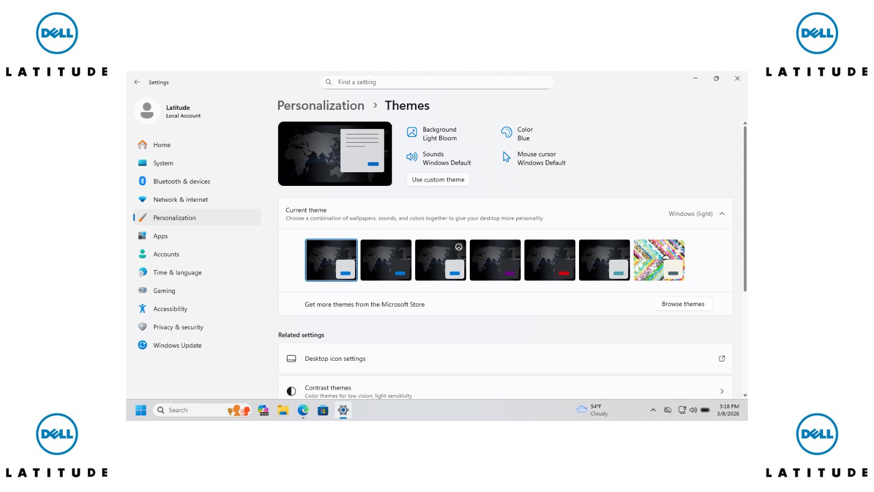874x492 pixels.
Task: Open File Explorer from the taskbar
Action: 283,410
